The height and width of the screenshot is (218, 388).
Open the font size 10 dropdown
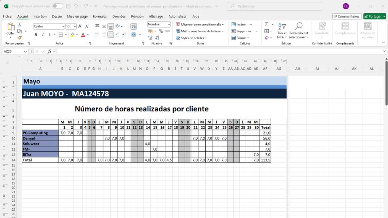click(75, 26)
